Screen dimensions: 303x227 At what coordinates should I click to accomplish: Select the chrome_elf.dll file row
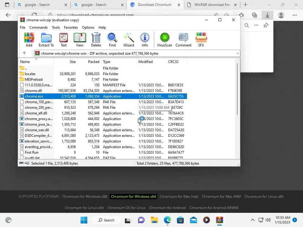(x=103, y=113)
